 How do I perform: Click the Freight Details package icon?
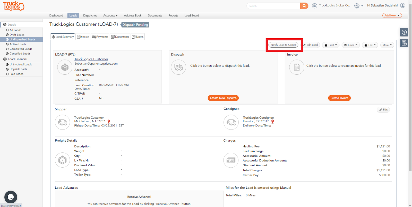[x=62, y=160]
